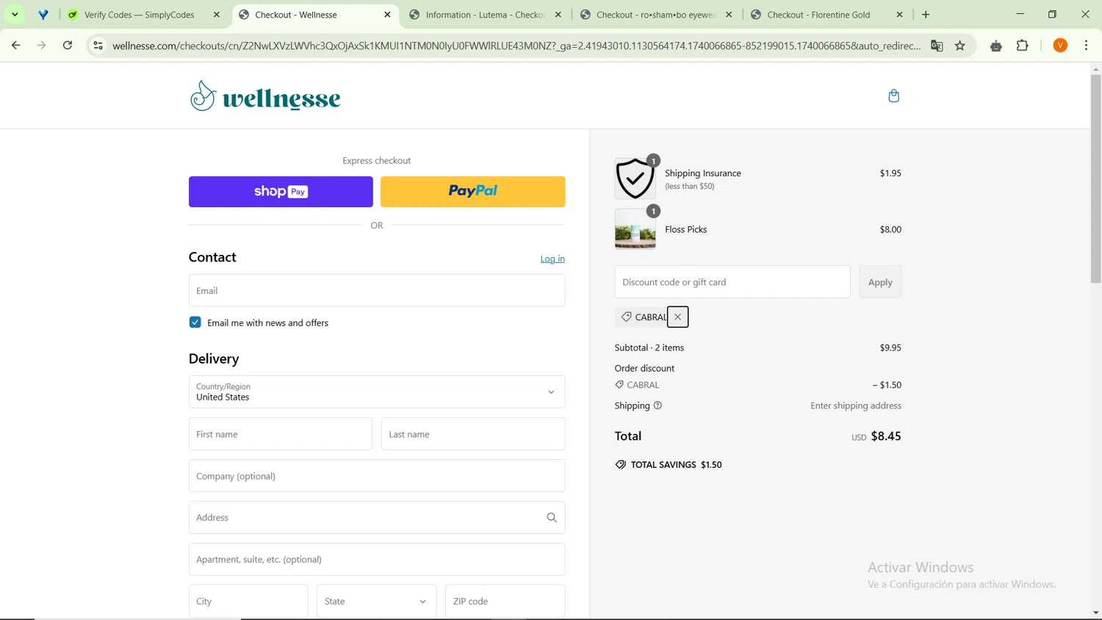Close the Information - Lutema tab
Viewport: 1102px width, 620px height.
click(x=558, y=15)
